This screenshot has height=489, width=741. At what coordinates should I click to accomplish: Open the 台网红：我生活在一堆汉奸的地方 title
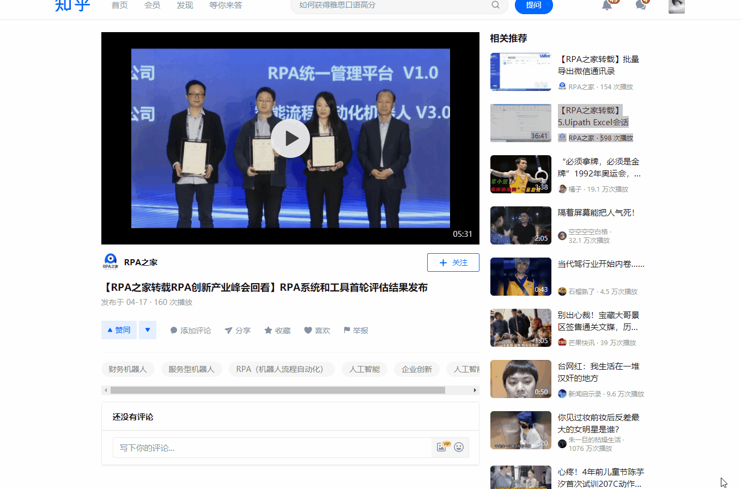coord(598,372)
